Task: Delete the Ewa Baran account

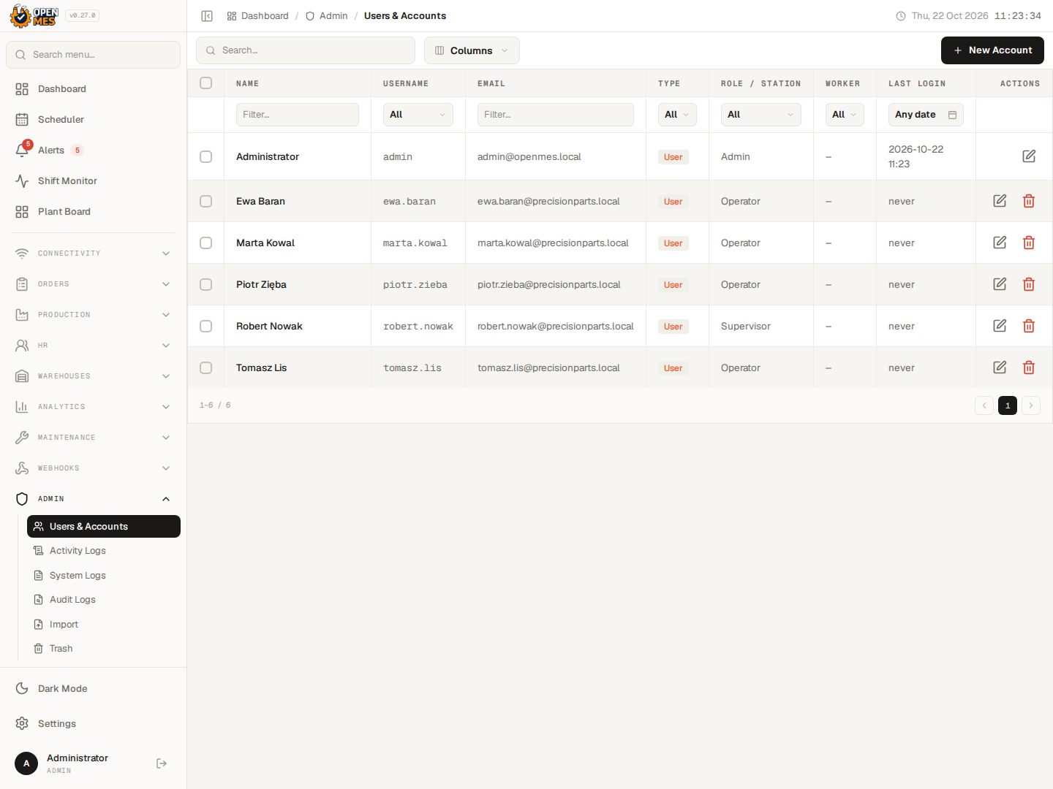Action: tap(1029, 201)
